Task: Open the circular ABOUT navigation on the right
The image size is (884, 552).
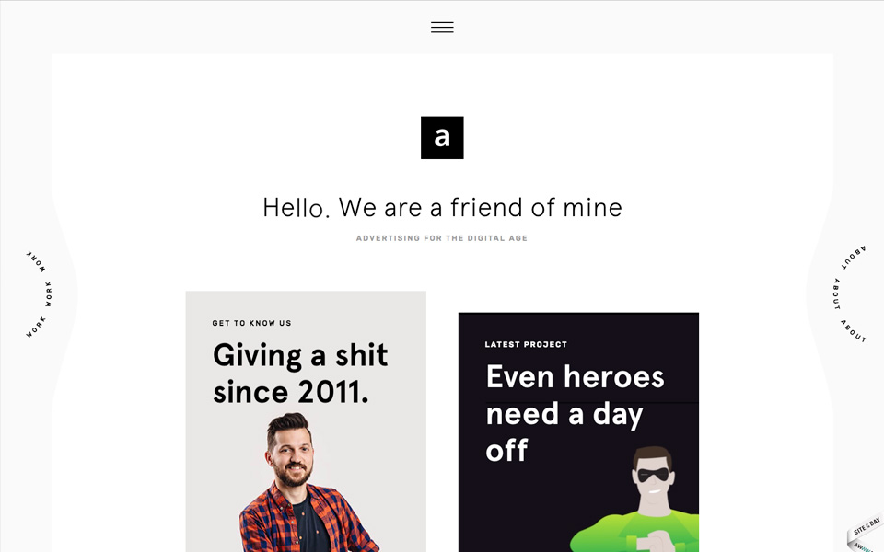Action: (x=849, y=293)
